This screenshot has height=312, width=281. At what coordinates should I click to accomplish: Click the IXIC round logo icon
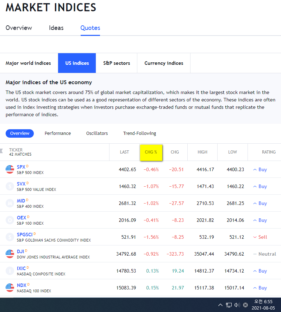[x=10, y=271]
